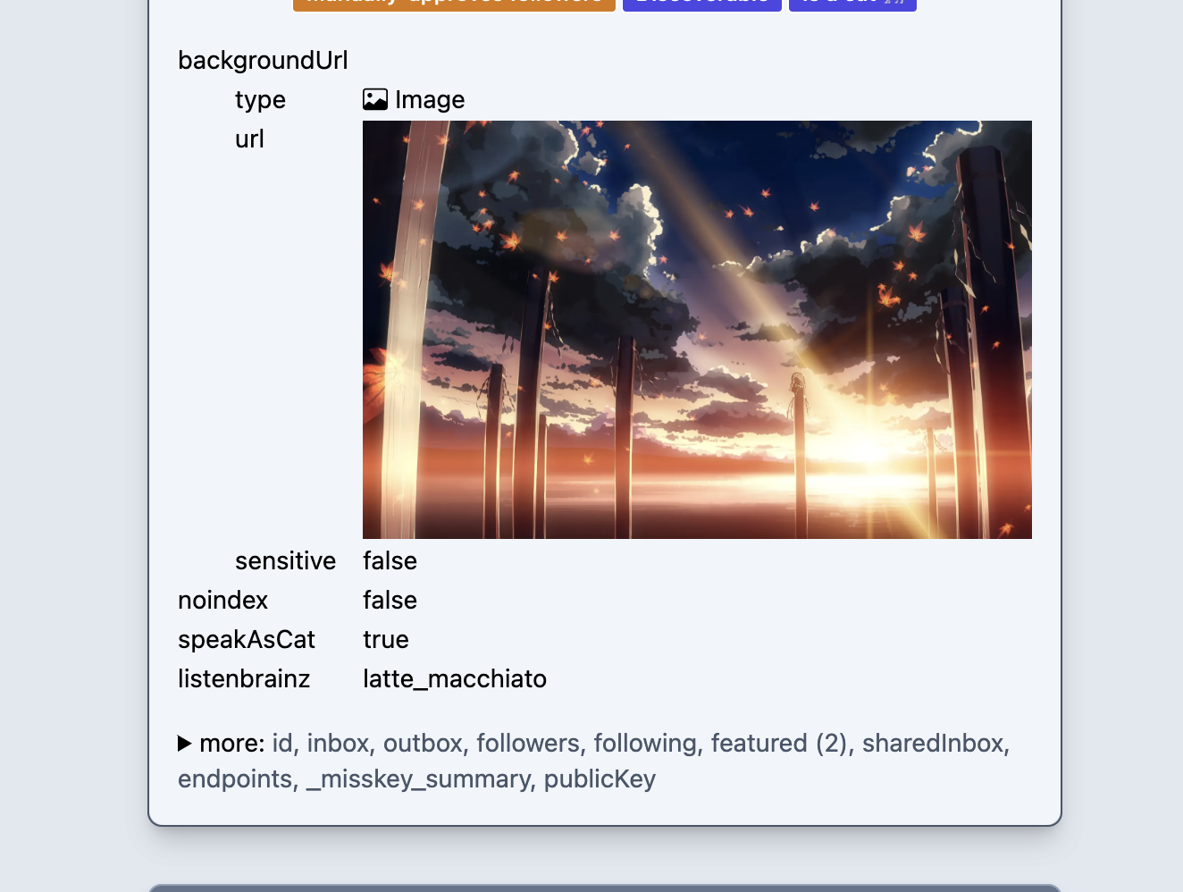Screen dimensions: 1183x892
Task: Select the 'true' value for speakAsCat
Action: (x=386, y=639)
